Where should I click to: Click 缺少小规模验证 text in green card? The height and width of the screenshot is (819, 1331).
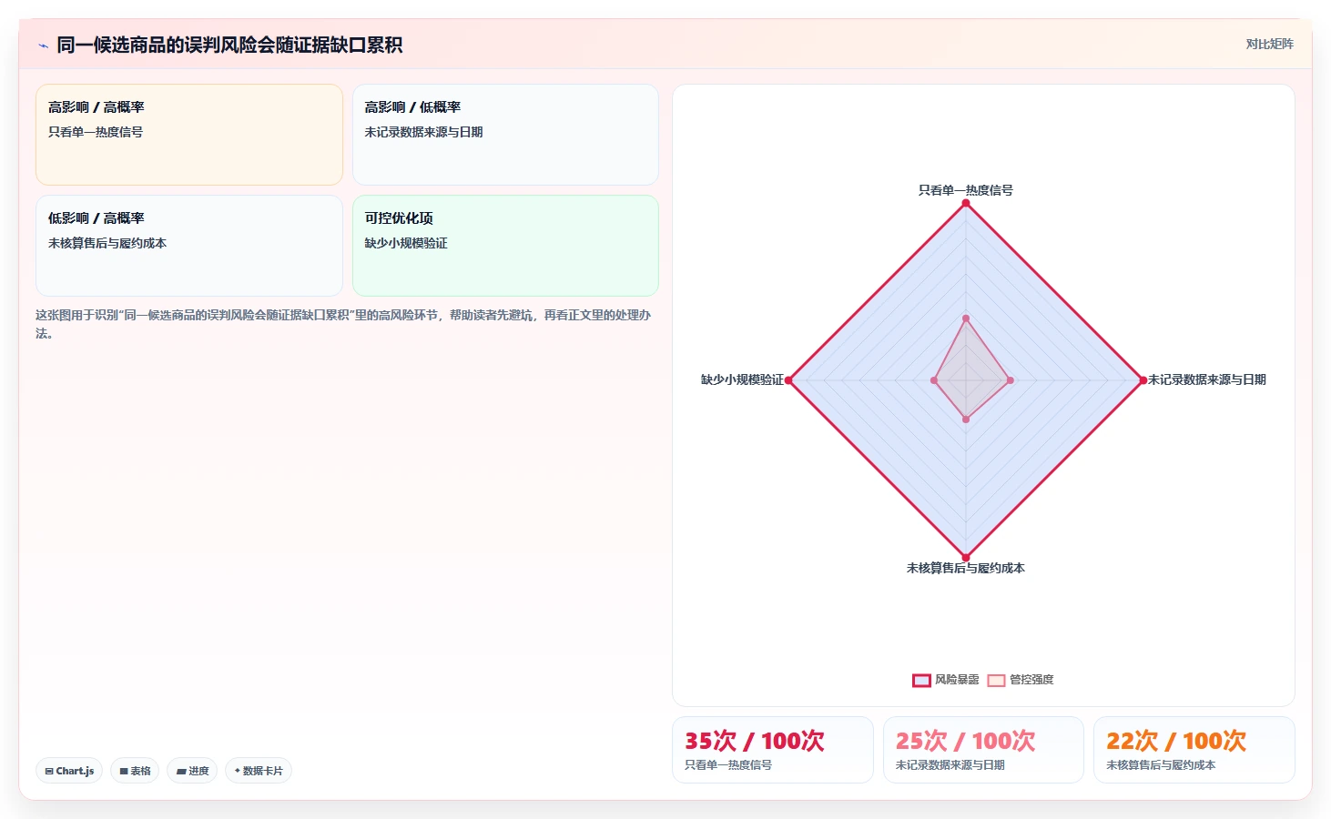406,243
